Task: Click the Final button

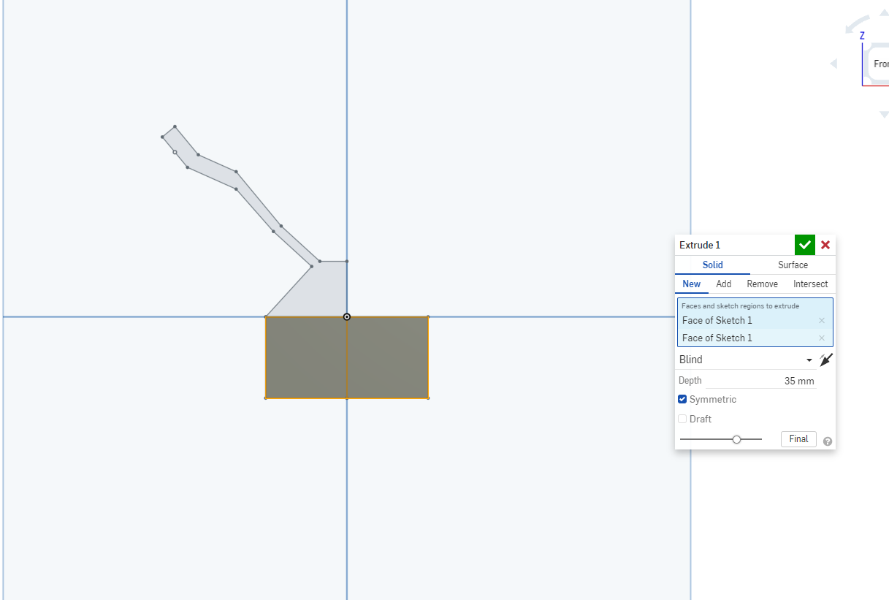Action: click(x=798, y=438)
